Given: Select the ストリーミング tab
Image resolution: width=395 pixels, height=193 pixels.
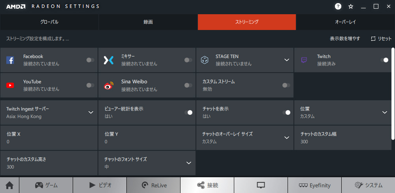Looking at the screenshot, I should tap(247, 22).
